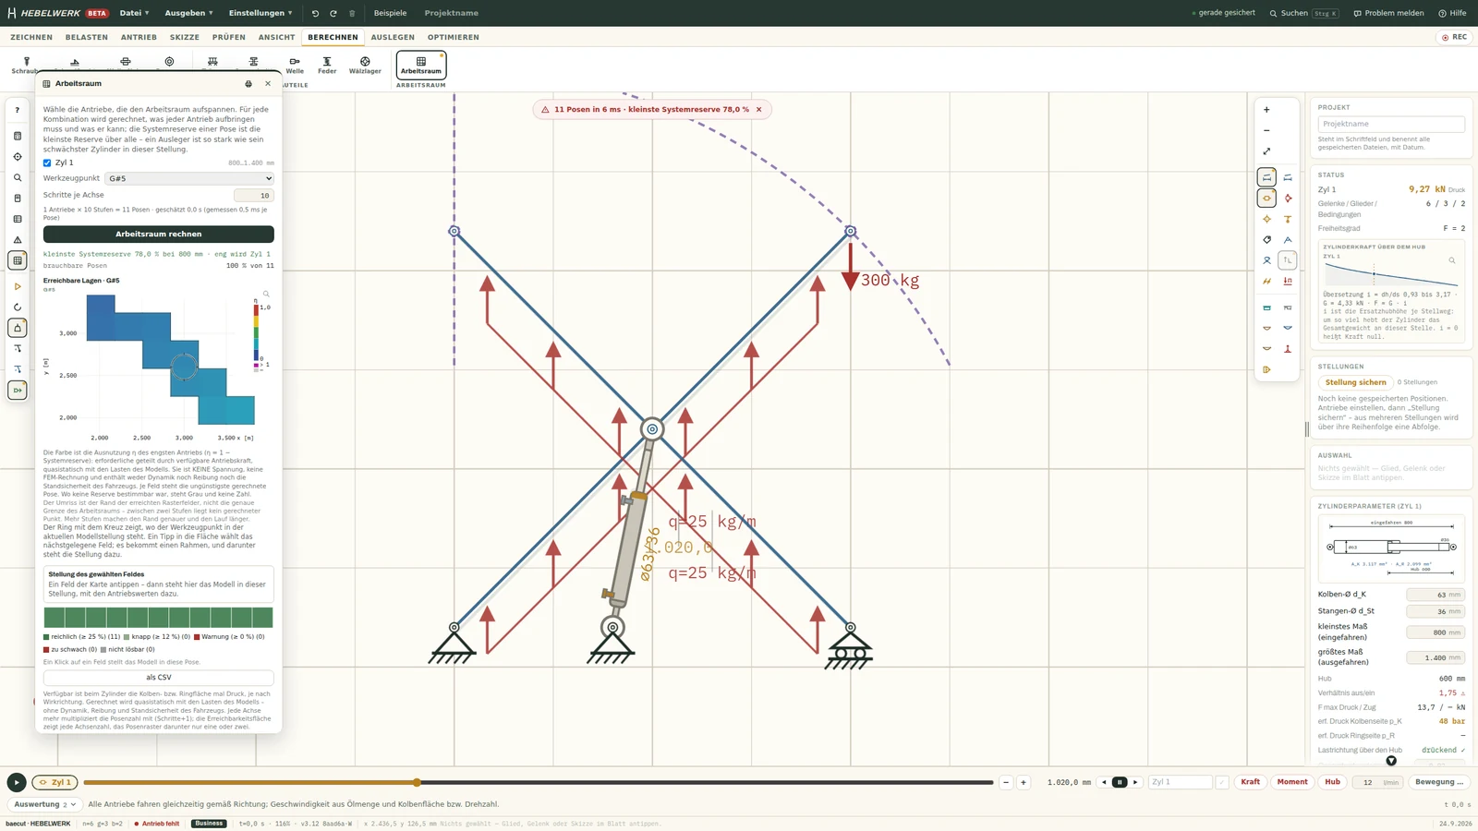The height and width of the screenshot is (831, 1478).
Task: Click the Zyl 1 position slider track
Action: [538, 782]
